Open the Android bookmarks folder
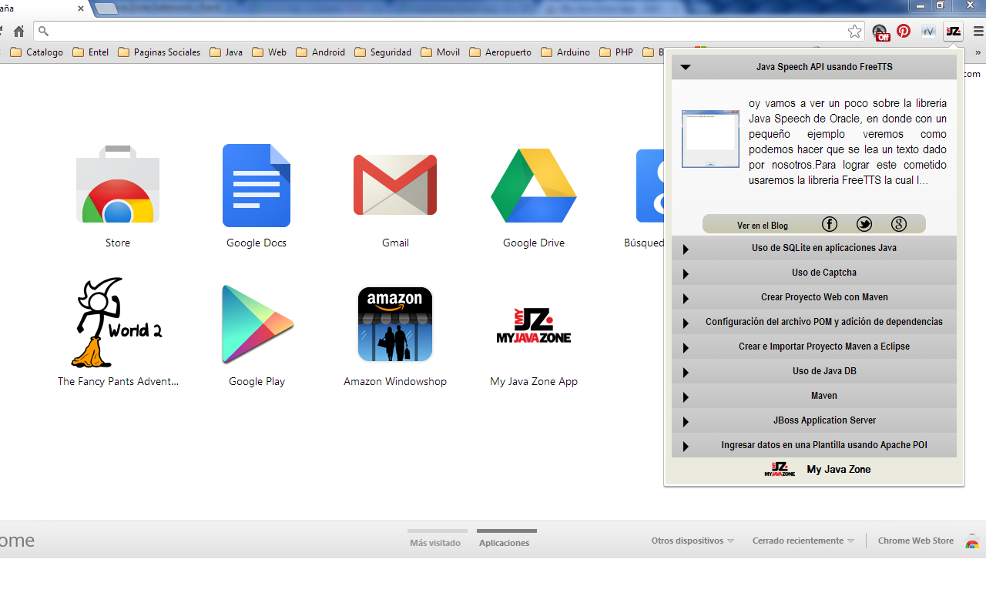This screenshot has width=986, height=616. (x=320, y=52)
